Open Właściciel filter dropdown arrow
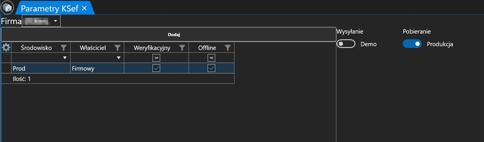The width and height of the screenshot is (484, 142). click(x=119, y=58)
